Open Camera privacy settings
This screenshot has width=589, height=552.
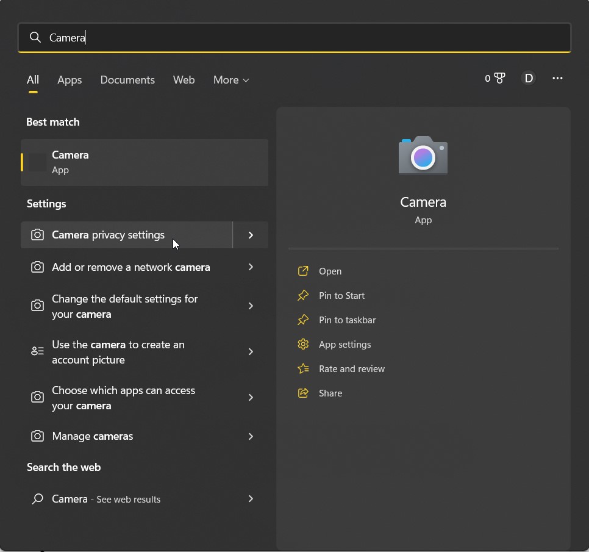click(x=108, y=235)
